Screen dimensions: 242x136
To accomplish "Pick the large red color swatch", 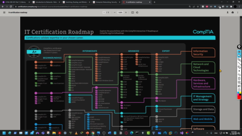I will (x=239, y=97).
